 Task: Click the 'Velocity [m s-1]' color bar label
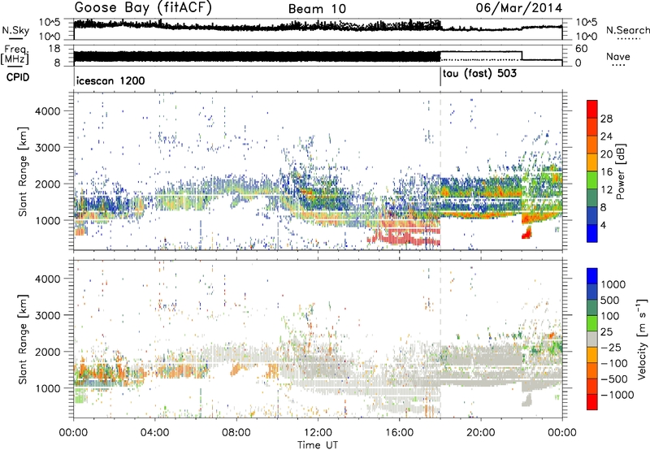pyautogui.click(x=642, y=339)
